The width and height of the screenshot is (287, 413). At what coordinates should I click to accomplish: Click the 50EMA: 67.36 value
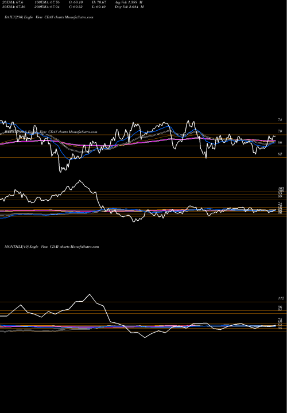click(x=15, y=7)
